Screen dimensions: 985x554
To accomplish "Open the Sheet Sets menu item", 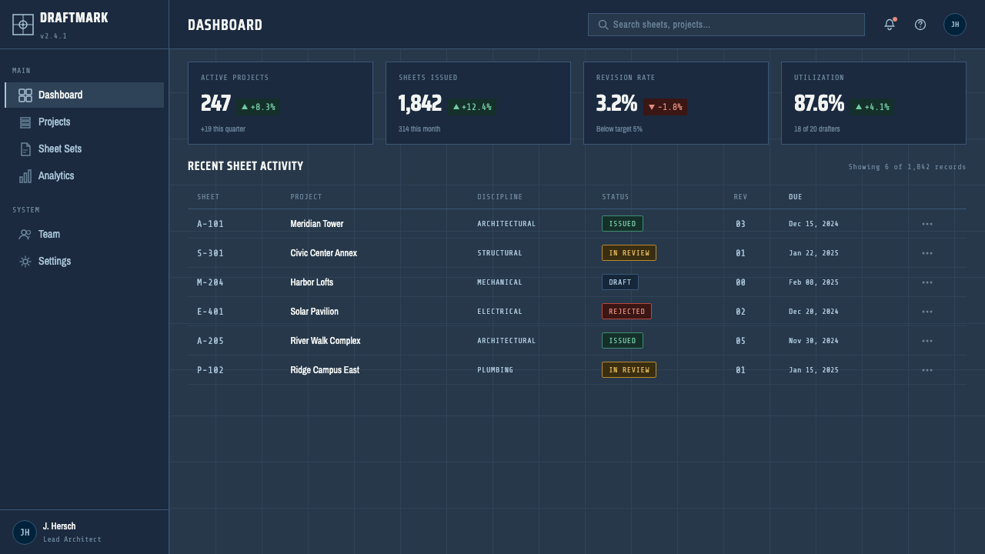I will [85, 149].
